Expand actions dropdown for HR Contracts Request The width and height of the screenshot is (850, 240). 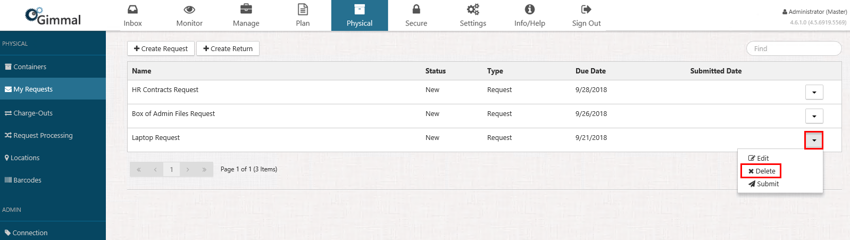click(x=814, y=93)
